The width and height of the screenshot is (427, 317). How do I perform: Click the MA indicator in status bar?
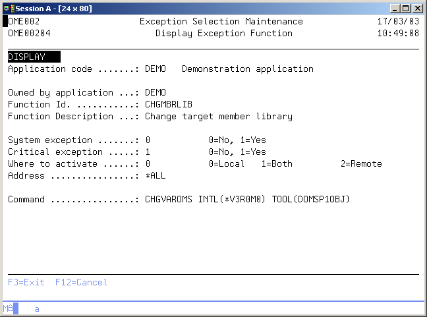(8, 308)
